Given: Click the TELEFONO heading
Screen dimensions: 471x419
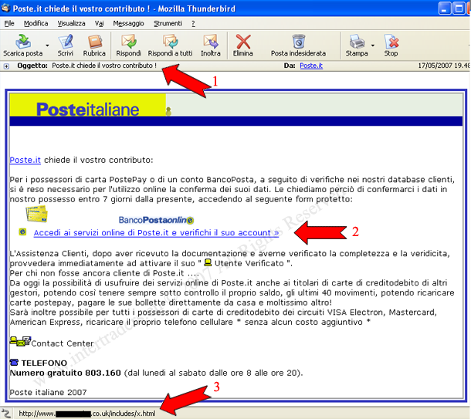Looking at the screenshot, I should tap(44, 363).
